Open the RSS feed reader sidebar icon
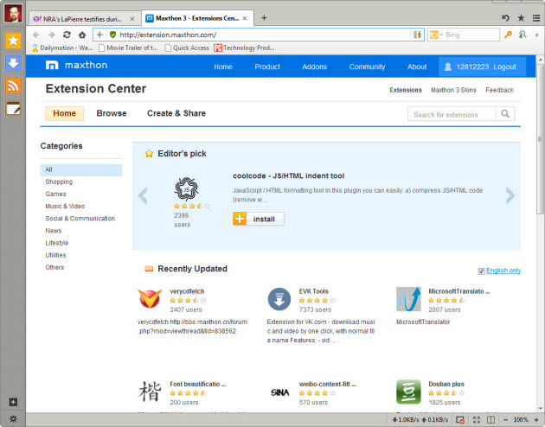The height and width of the screenshot is (427, 545). point(13,86)
